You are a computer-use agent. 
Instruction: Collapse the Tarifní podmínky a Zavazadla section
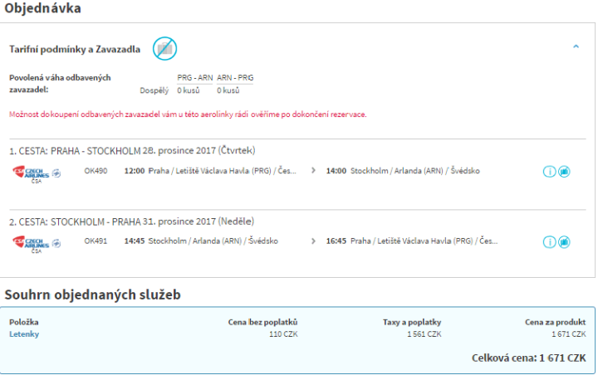point(576,47)
